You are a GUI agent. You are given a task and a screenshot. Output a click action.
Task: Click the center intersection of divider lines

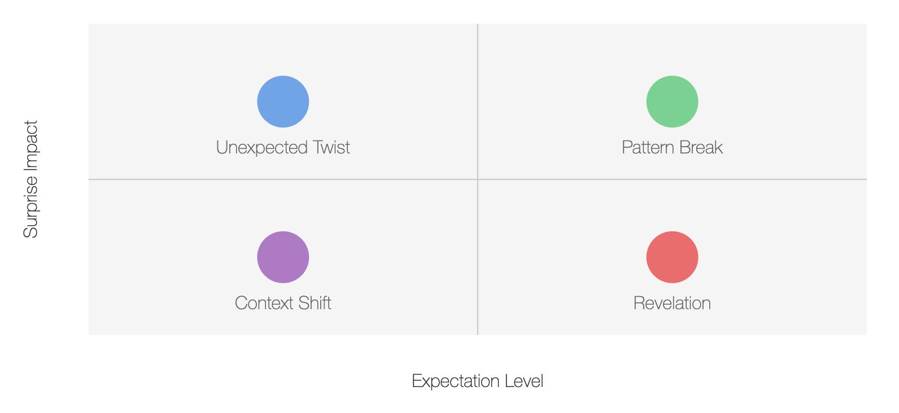point(478,179)
